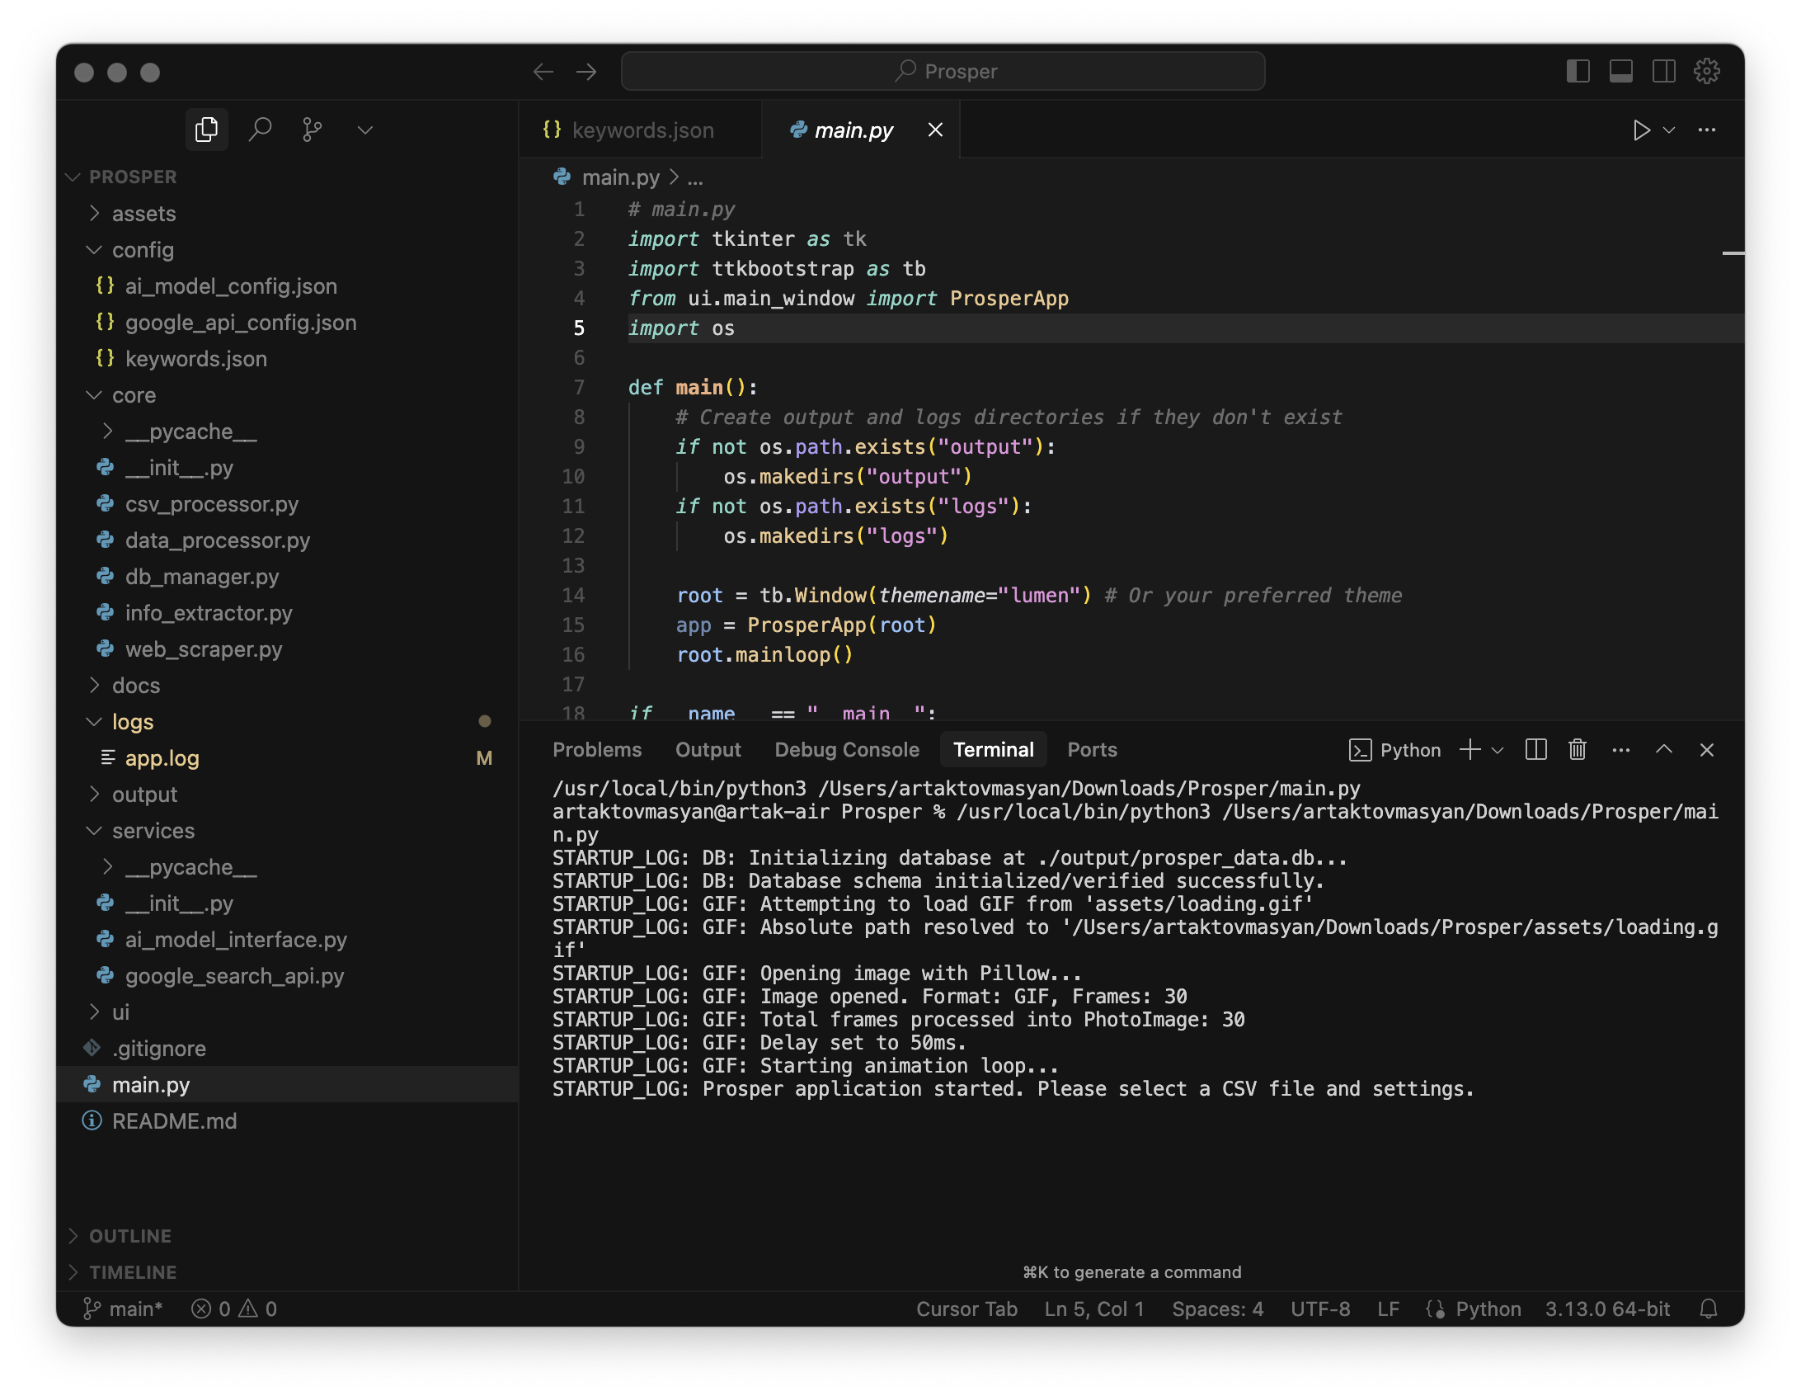Open app.log in the logs folder
Screen dimensions: 1801x1396
coord(288,758)
